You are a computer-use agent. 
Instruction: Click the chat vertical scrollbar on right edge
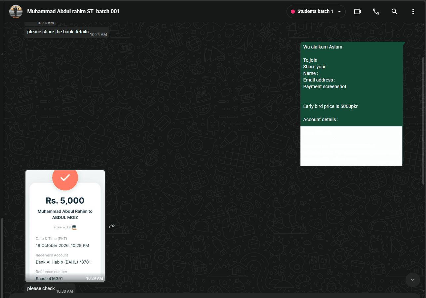pos(424,120)
